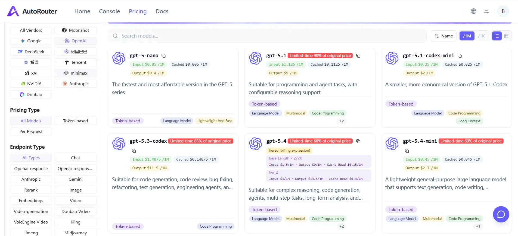518x236 pixels.
Task: Open the feedback message icon in header
Action: (x=486, y=11)
